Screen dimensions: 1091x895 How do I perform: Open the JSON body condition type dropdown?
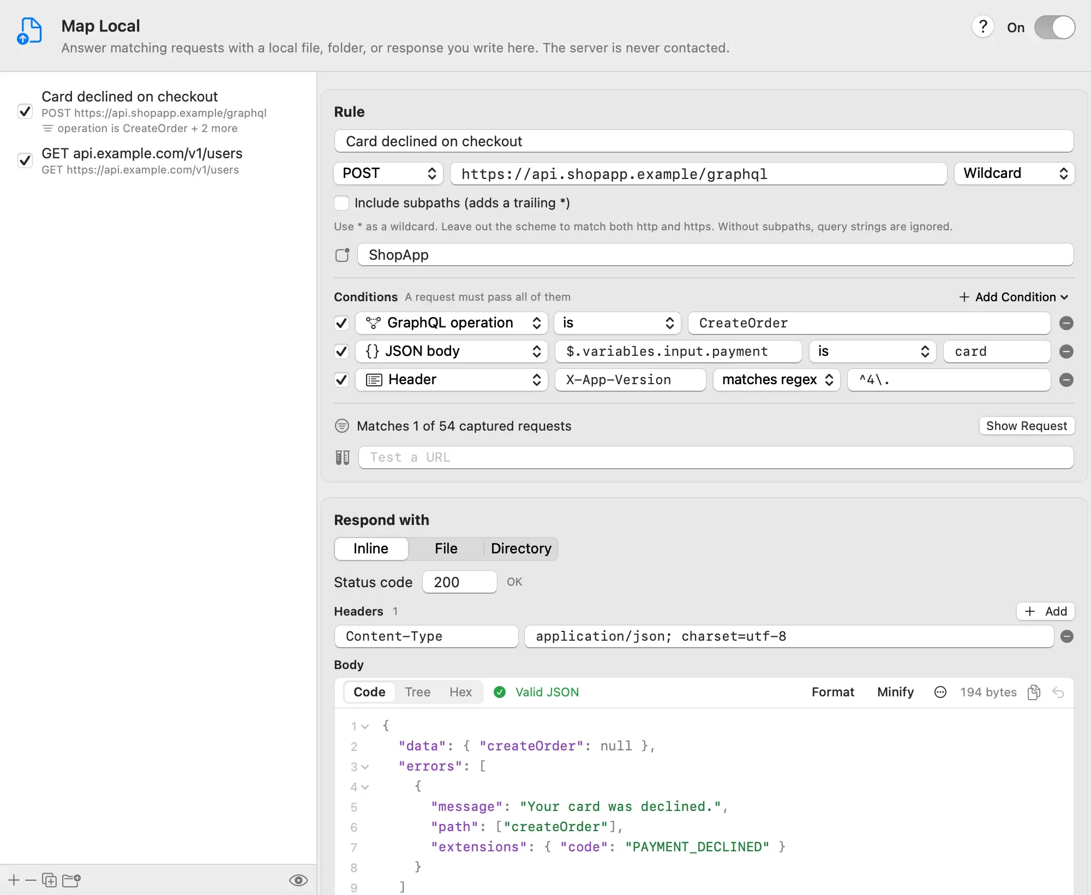[452, 351]
